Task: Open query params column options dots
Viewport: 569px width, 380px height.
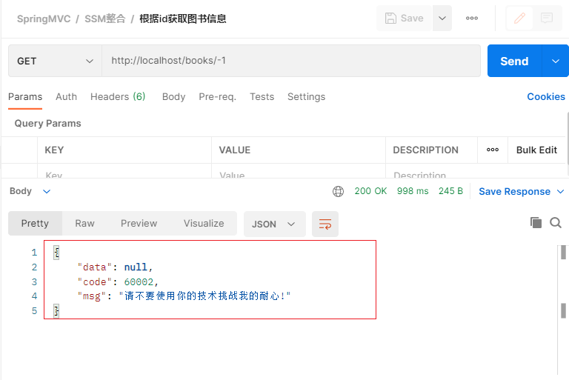Action: pos(493,150)
